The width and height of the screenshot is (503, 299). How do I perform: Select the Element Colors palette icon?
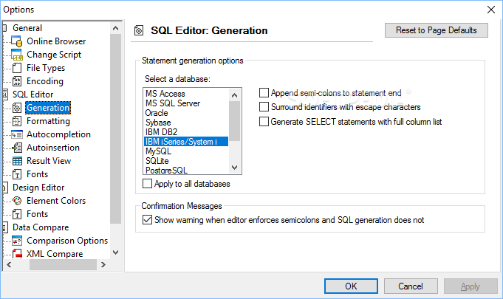tap(17, 201)
